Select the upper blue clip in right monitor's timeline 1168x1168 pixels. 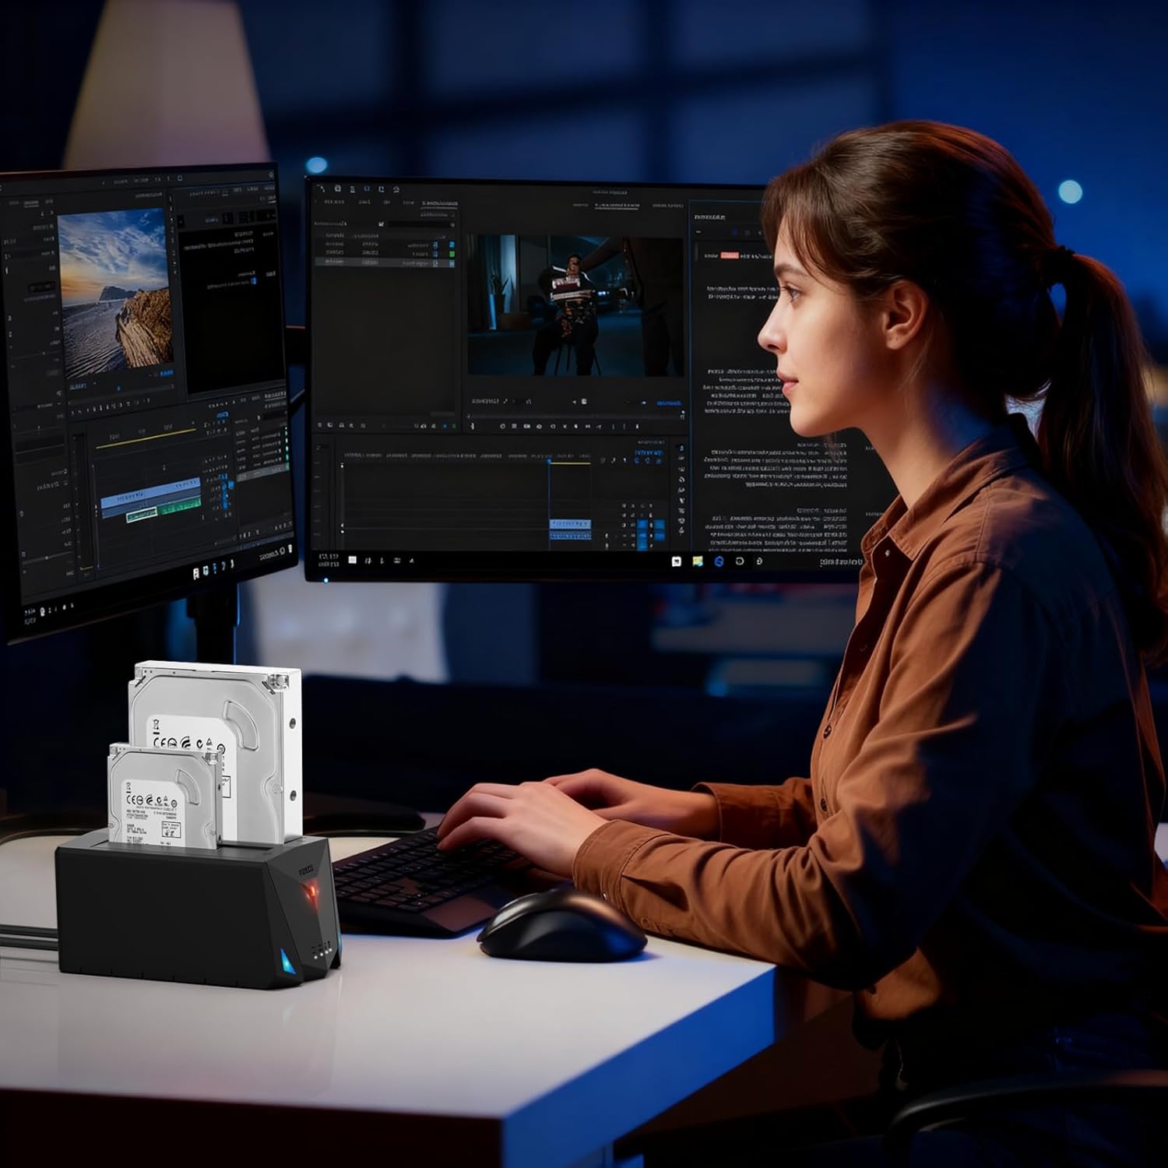point(570,524)
